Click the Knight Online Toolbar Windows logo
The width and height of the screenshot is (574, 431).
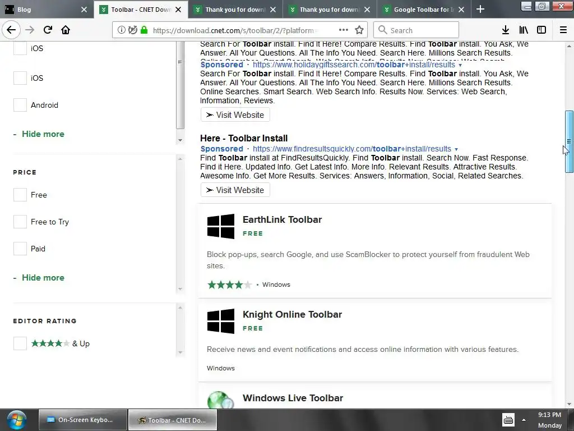tap(221, 322)
